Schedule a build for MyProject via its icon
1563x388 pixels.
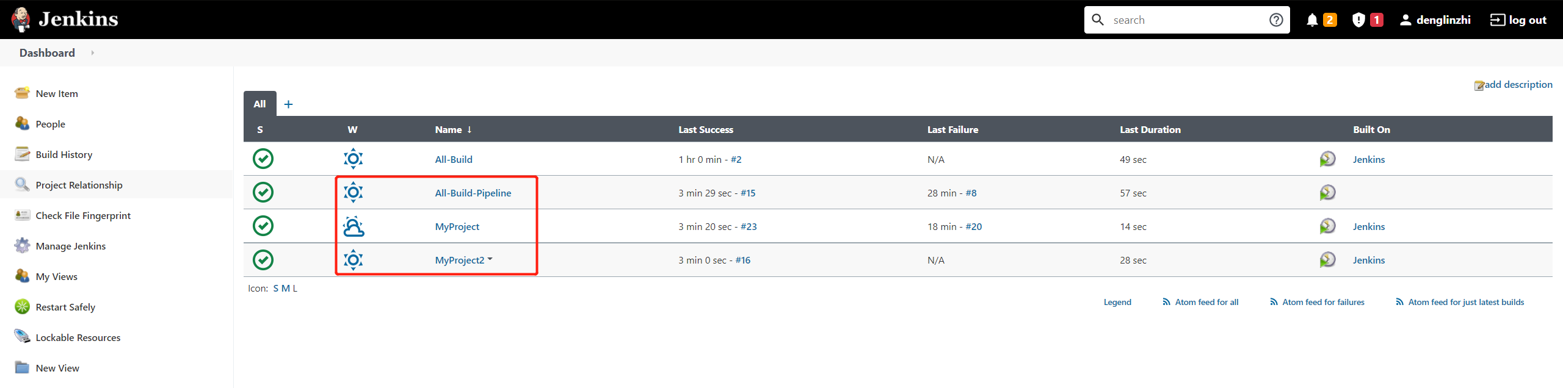(x=1327, y=226)
